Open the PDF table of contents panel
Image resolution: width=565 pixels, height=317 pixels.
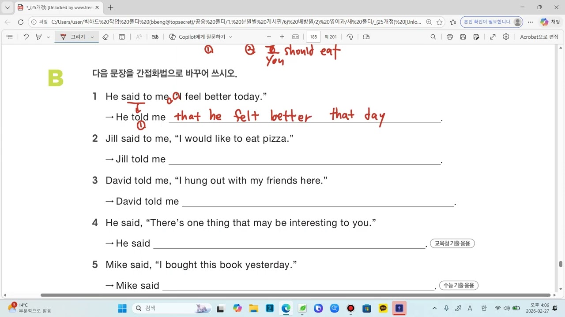coord(9,37)
